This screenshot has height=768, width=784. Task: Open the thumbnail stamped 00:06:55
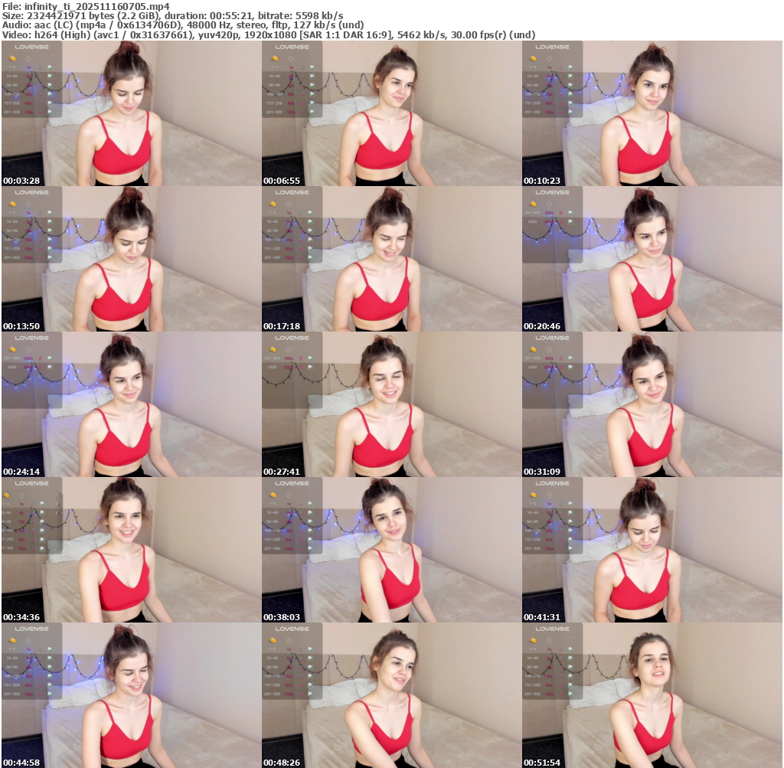tap(391, 113)
